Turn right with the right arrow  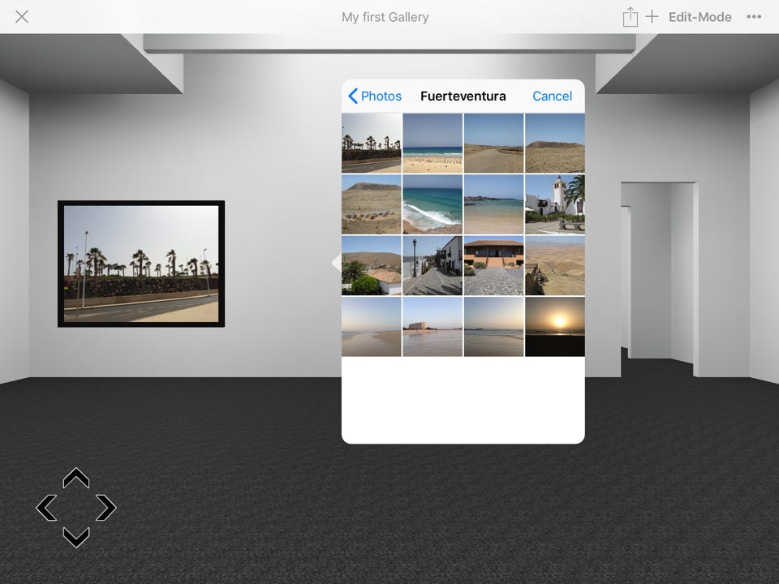click(105, 508)
